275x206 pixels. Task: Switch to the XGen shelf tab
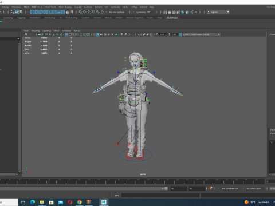150,18
